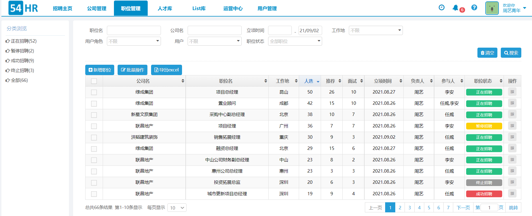Check the 中山公司财务副总经理 row checkbox

pyautogui.click(x=94, y=160)
